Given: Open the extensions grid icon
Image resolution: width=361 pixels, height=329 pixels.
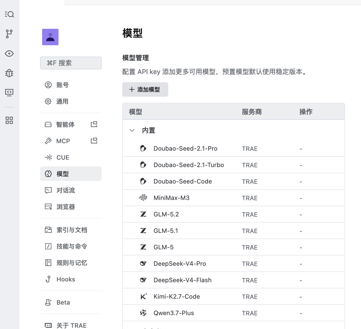Looking at the screenshot, I should click(9, 120).
